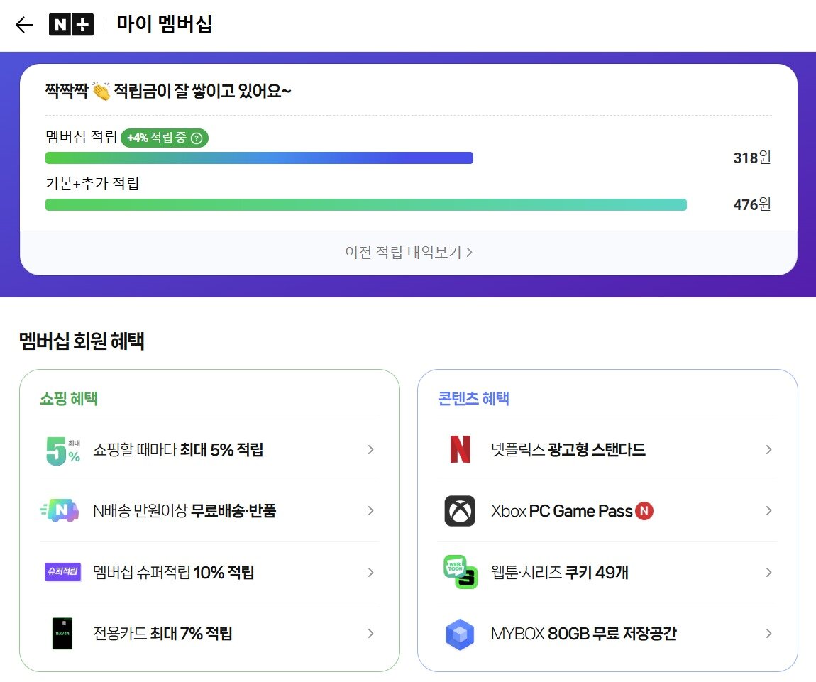This screenshot has width=816, height=682.
Task: Click the N배송 delivery truck icon
Action: coord(62,510)
